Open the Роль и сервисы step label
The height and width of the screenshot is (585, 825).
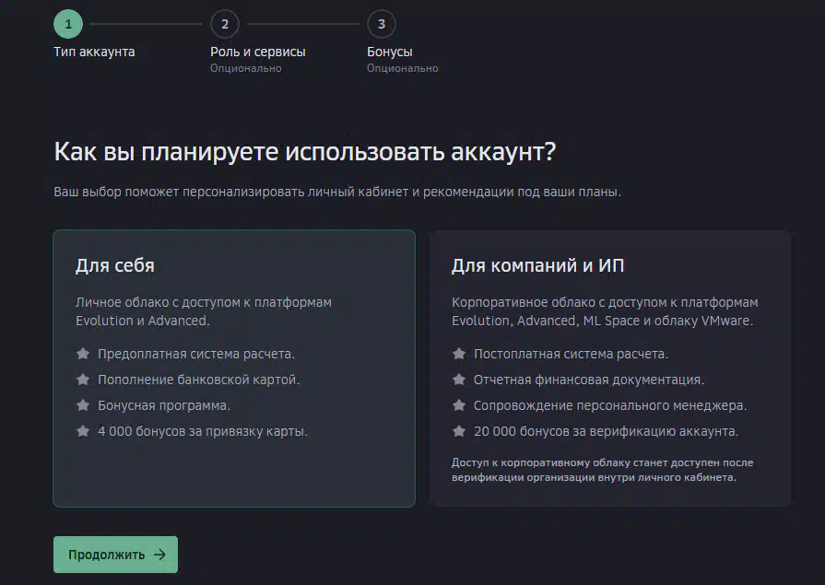coord(258,52)
